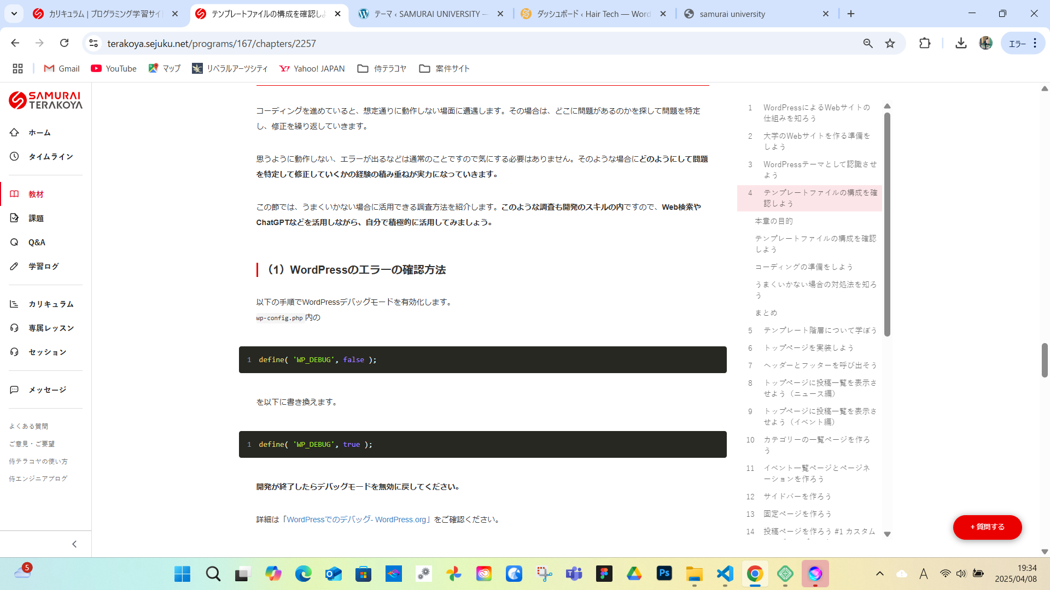Open Visual Studio Code from taskbar

click(x=725, y=574)
